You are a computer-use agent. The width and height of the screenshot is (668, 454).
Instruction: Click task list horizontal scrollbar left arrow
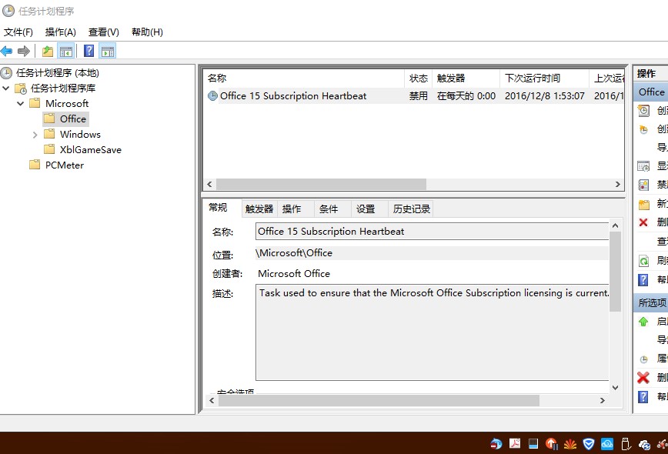tap(209, 185)
